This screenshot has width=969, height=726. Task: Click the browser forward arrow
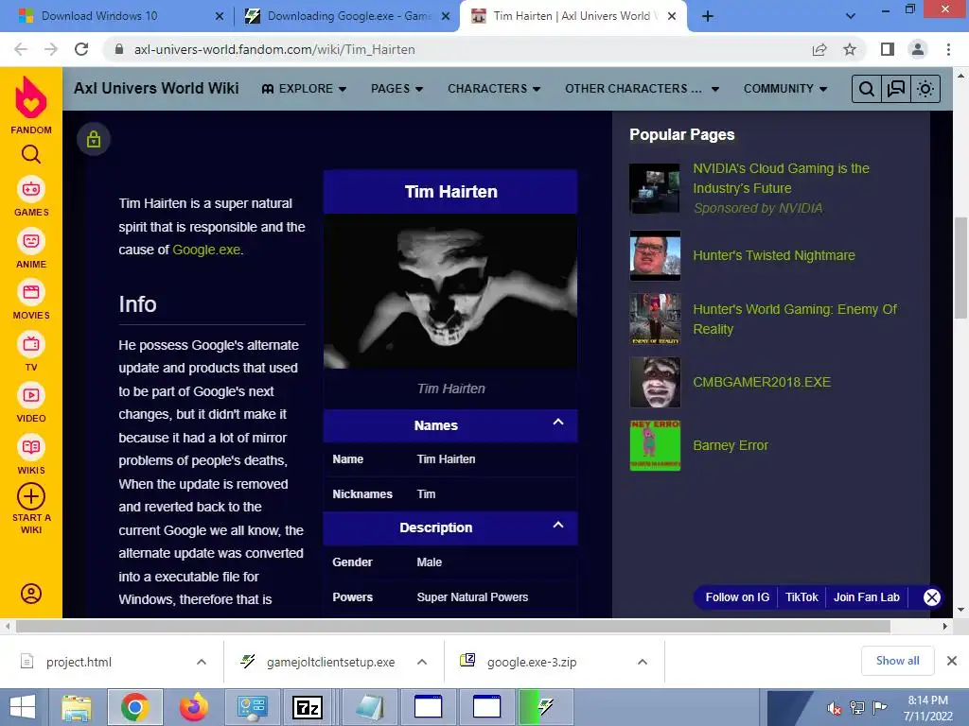(51, 49)
